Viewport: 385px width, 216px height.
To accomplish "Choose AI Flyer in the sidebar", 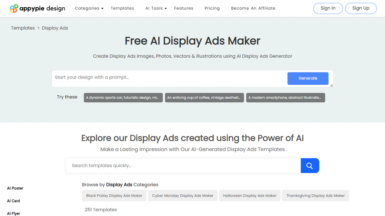I will coord(14,213).
